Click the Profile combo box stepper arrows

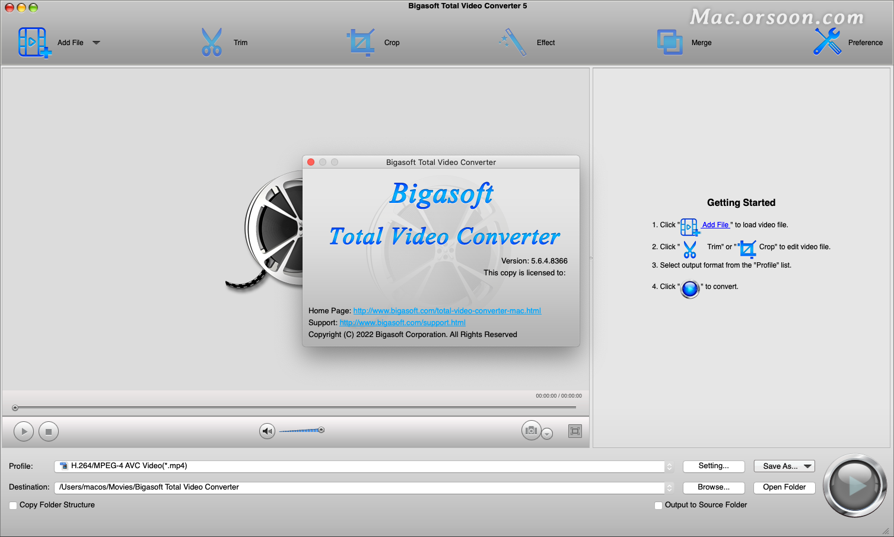click(670, 466)
